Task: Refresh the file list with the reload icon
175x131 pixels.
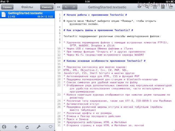Action: pyautogui.click(x=27, y=127)
